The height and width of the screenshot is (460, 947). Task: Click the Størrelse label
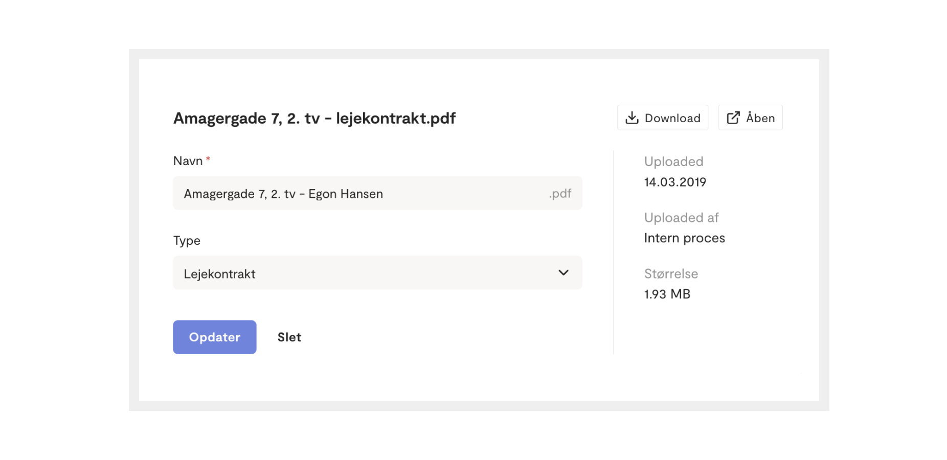pos(671,274)
